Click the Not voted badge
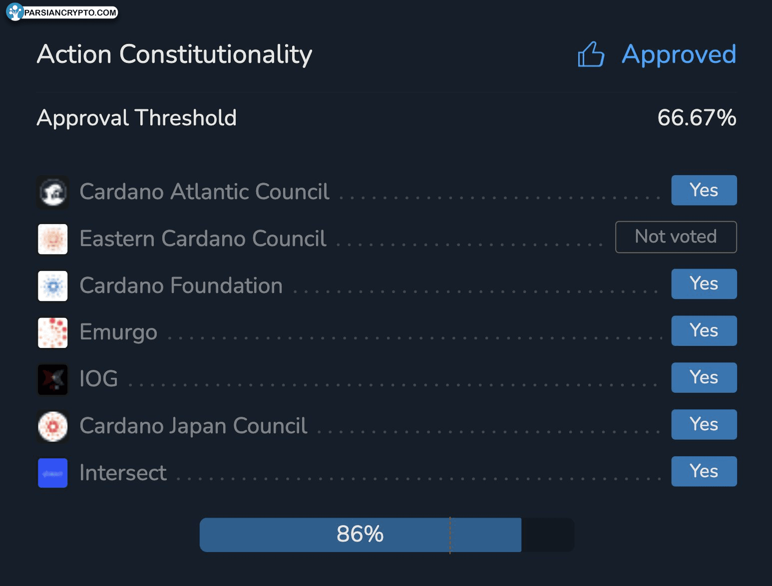This screenshot has height=586, width=772. point(676,237)
